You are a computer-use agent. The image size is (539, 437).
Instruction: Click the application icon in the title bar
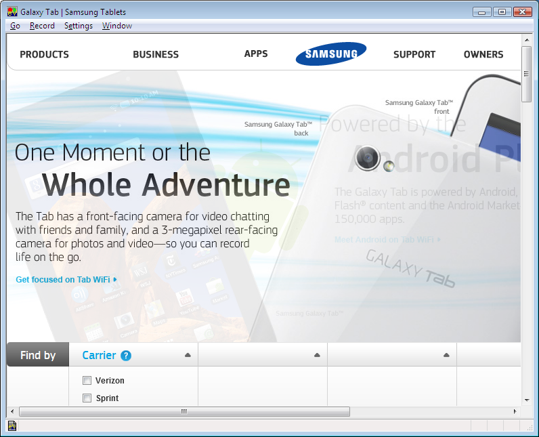[x=12, y=12]
